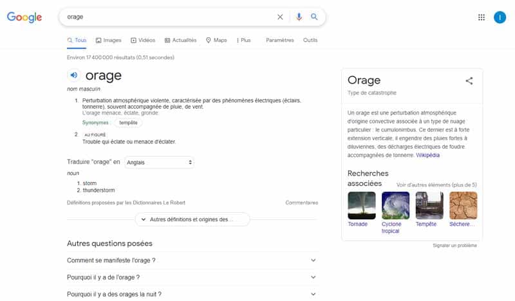The image size is (515, 301).
Task: Switch to the Maps tab
Action: point(216,40)
